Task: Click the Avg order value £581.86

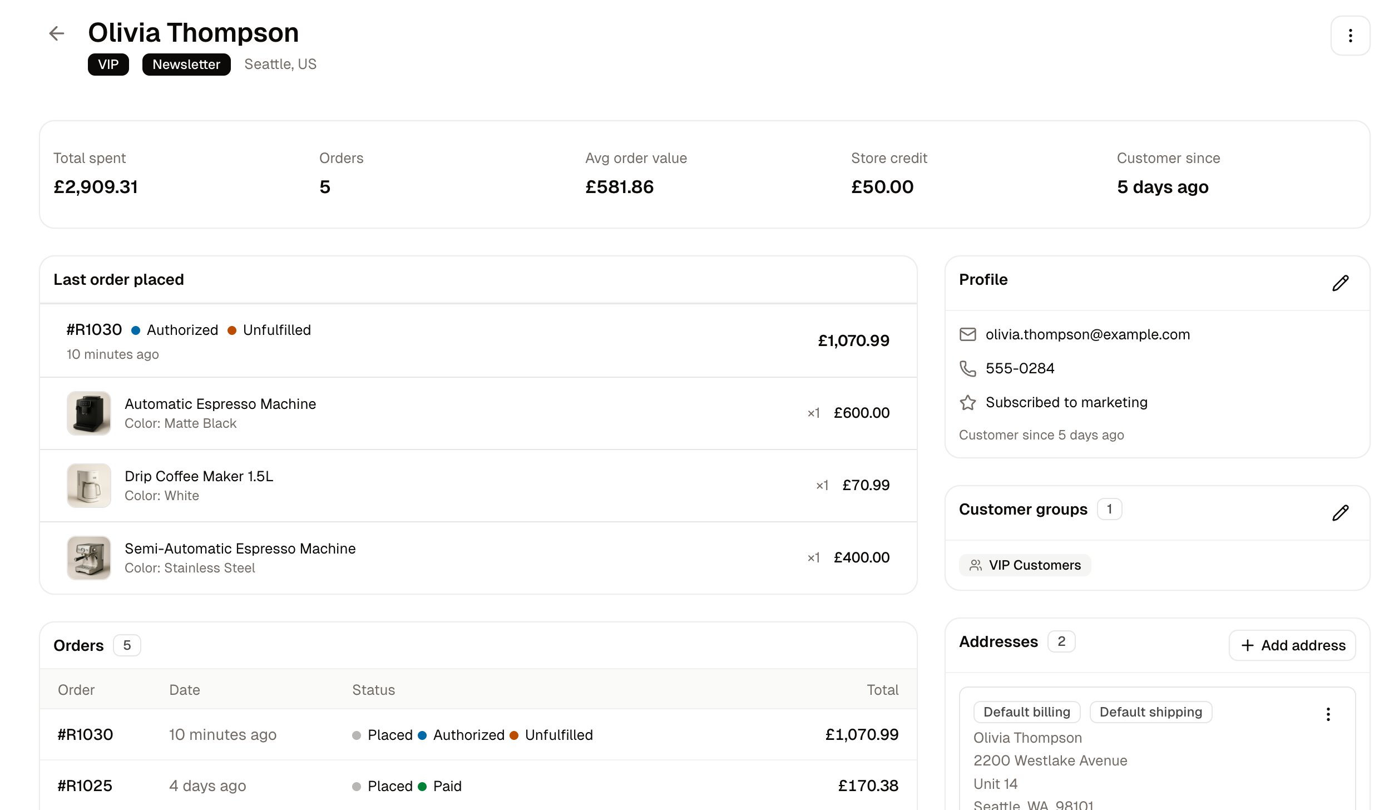Action: tap(619, 187)
